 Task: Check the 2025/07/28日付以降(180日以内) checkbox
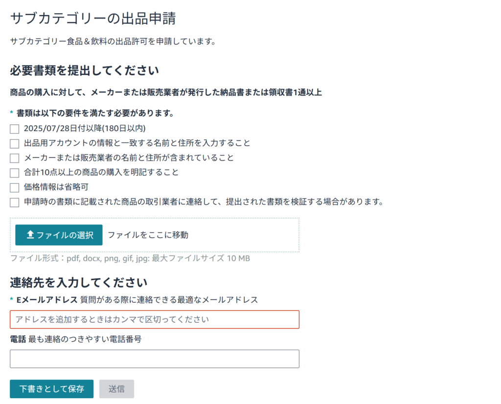pos(14,129)
